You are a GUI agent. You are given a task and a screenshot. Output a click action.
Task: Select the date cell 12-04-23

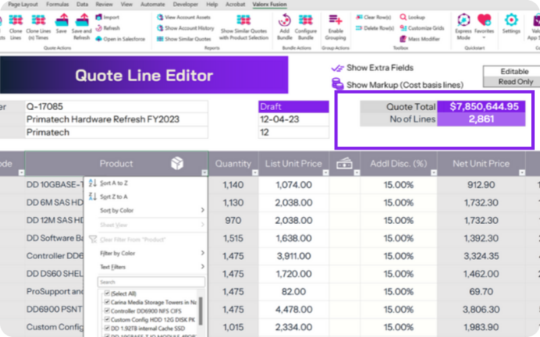coord(294,119)
